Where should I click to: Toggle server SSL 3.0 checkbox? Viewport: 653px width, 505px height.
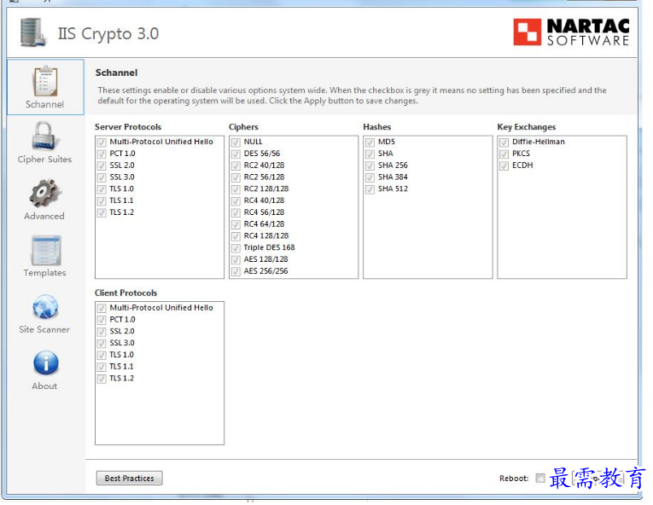click(102, 177)
